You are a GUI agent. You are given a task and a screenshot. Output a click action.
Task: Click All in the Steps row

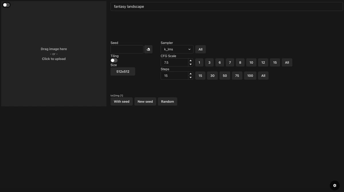coord(263,76)
